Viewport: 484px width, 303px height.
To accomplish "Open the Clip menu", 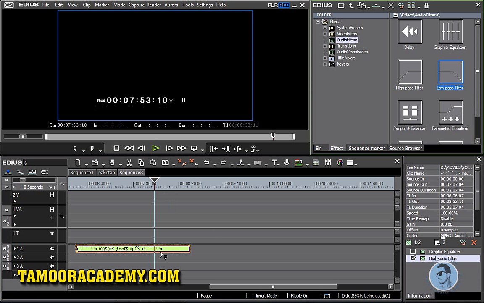I will click(x=87, y=5).
